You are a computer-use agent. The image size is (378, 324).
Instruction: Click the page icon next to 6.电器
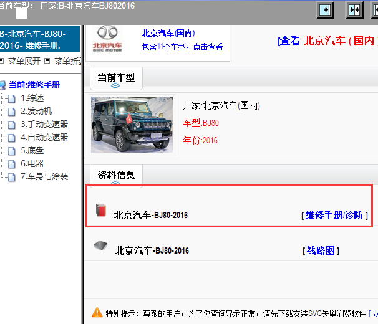[x=12, y=164]
